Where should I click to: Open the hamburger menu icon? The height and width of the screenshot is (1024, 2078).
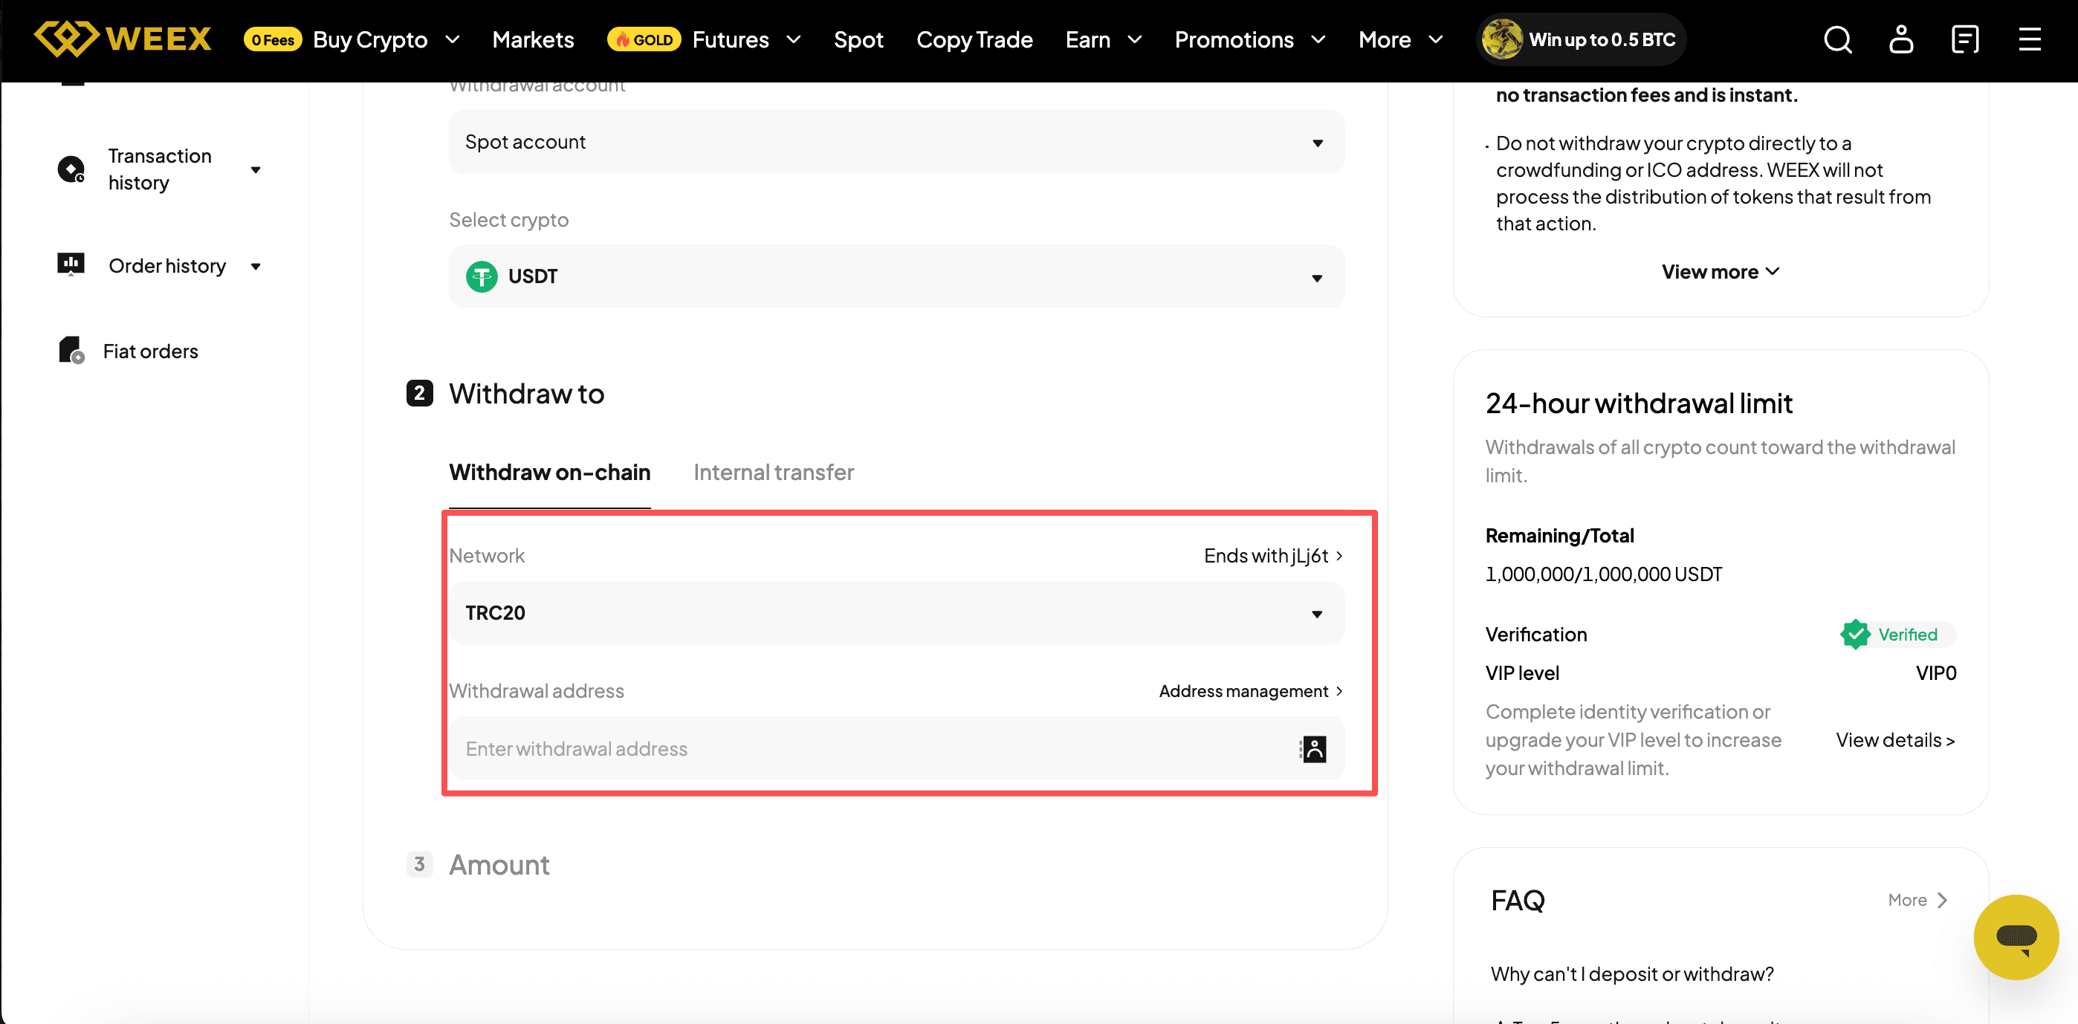2030,39
